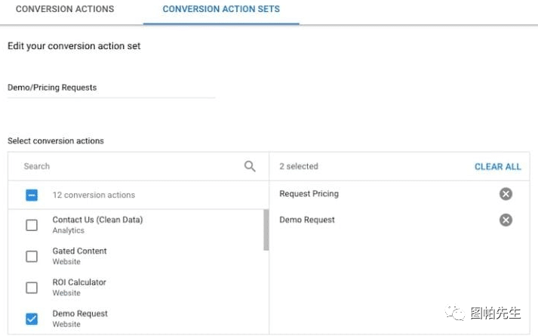The image size is (538, 336).
Task: Tick the Gated Content checkbox
Action: point(32,256)
